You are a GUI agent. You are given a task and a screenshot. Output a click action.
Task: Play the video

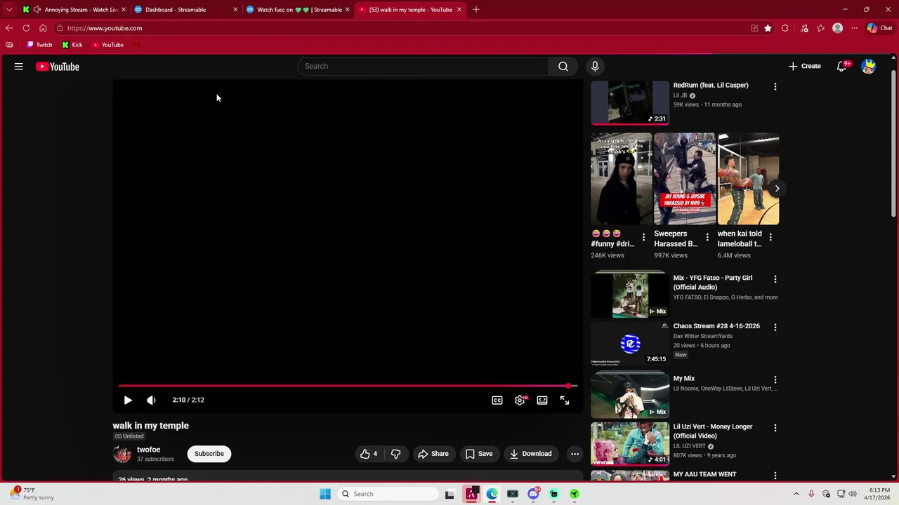point(128,400)
